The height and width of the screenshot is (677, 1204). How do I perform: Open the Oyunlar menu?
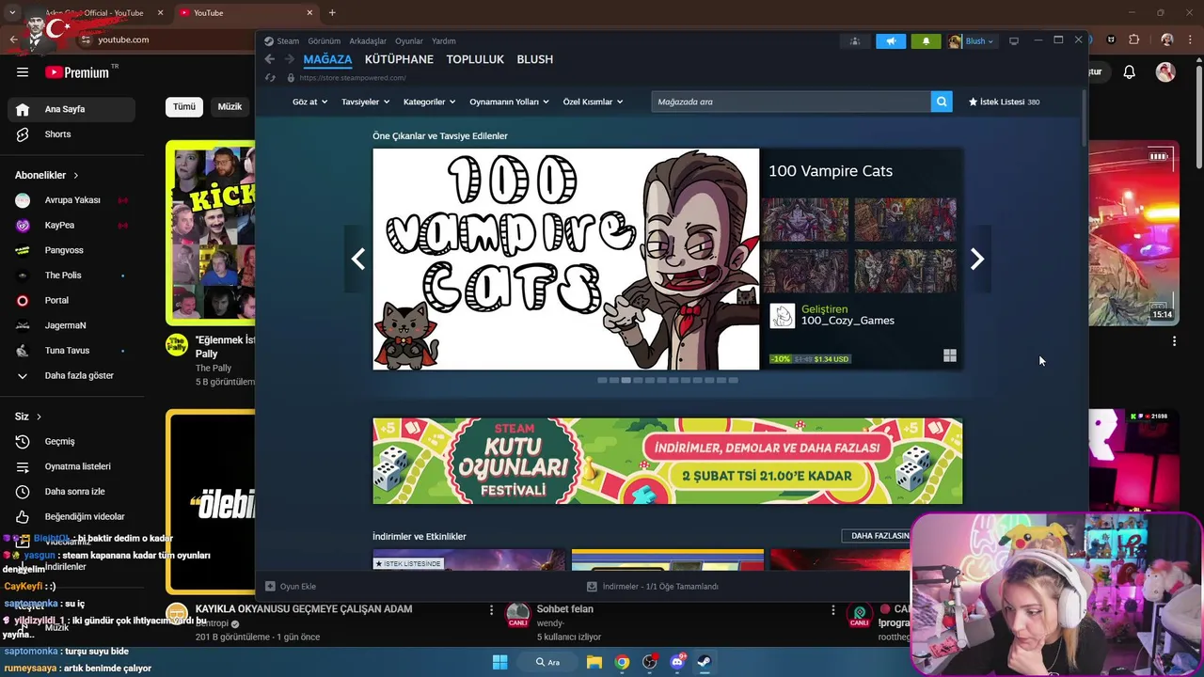[409, 41]
